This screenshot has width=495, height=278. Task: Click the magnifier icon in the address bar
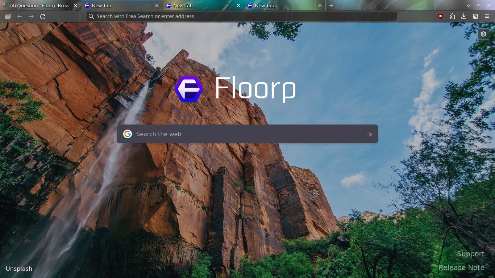pyautogui.click(x=91, y=16)
